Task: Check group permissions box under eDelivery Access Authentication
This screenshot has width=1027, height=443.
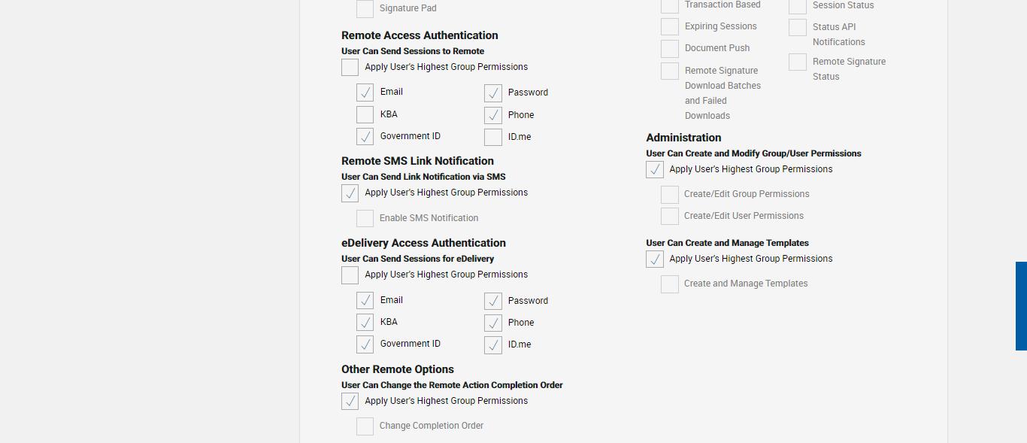Action: click(x=350, y=275)
